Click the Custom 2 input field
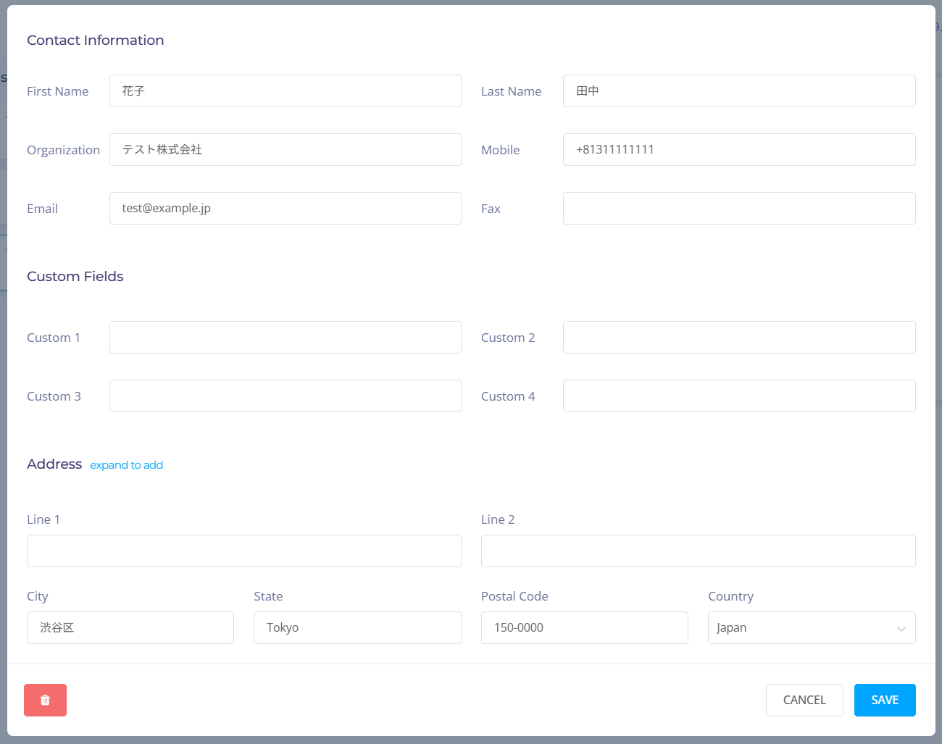This screenshot has width=942, height=744. tap(739, 338)
